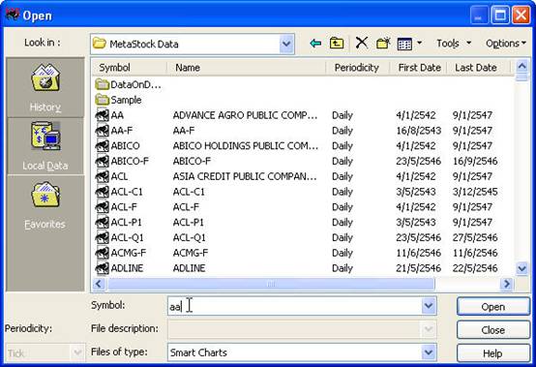This screenshot has height=367, width=536.
Task: Click ADVANCE AGRO PUBLIC COMP... name
Action: tap(245, 115)
